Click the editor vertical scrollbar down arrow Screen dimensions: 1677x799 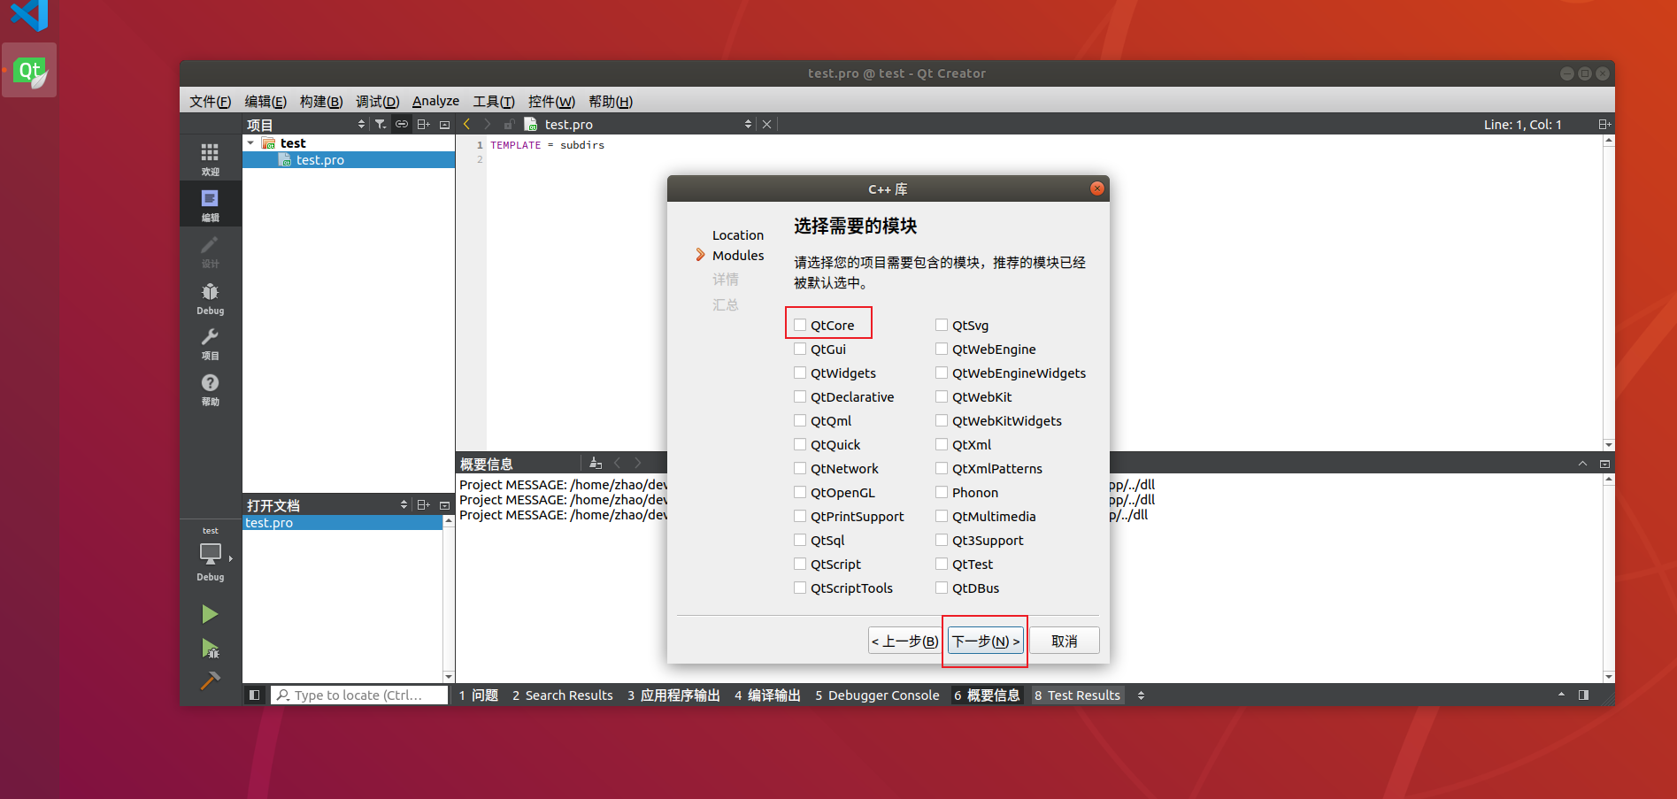(1608, 445)
